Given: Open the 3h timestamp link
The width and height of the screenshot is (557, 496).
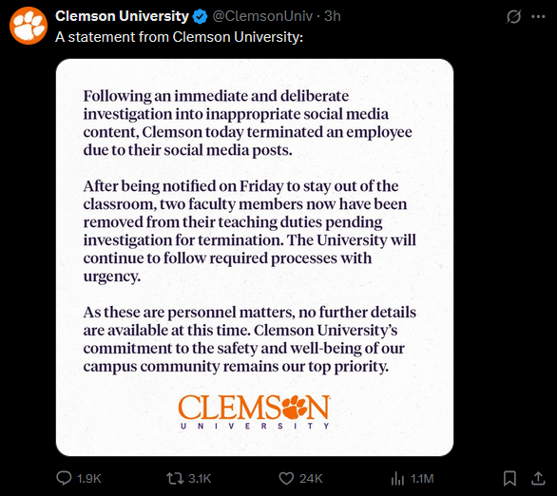Looking at the screenshot, I should point(332,16).
